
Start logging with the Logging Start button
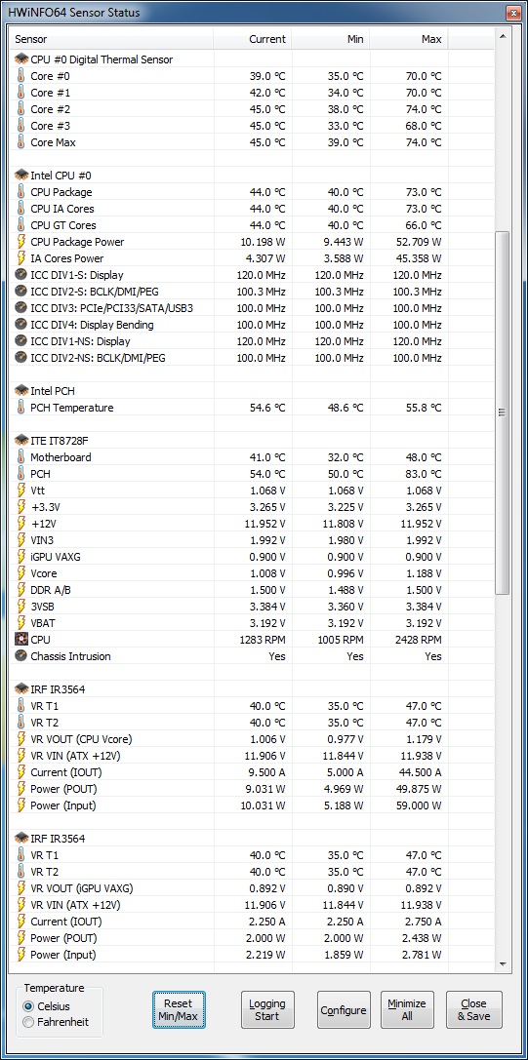click(267, 1010)
